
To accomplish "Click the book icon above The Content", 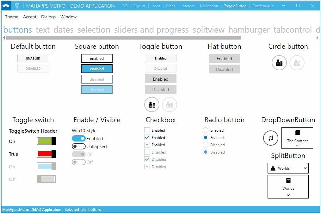I will tap(298, 133).
